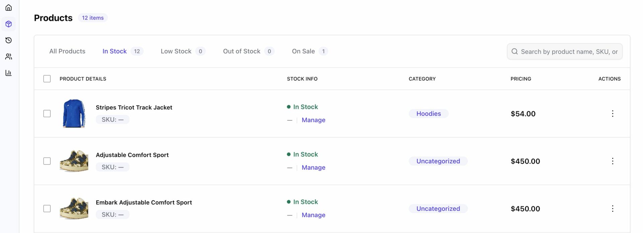This screenshot has height=233, width=643.
Task: Click the 12 items badge
Action: (93, 18)
